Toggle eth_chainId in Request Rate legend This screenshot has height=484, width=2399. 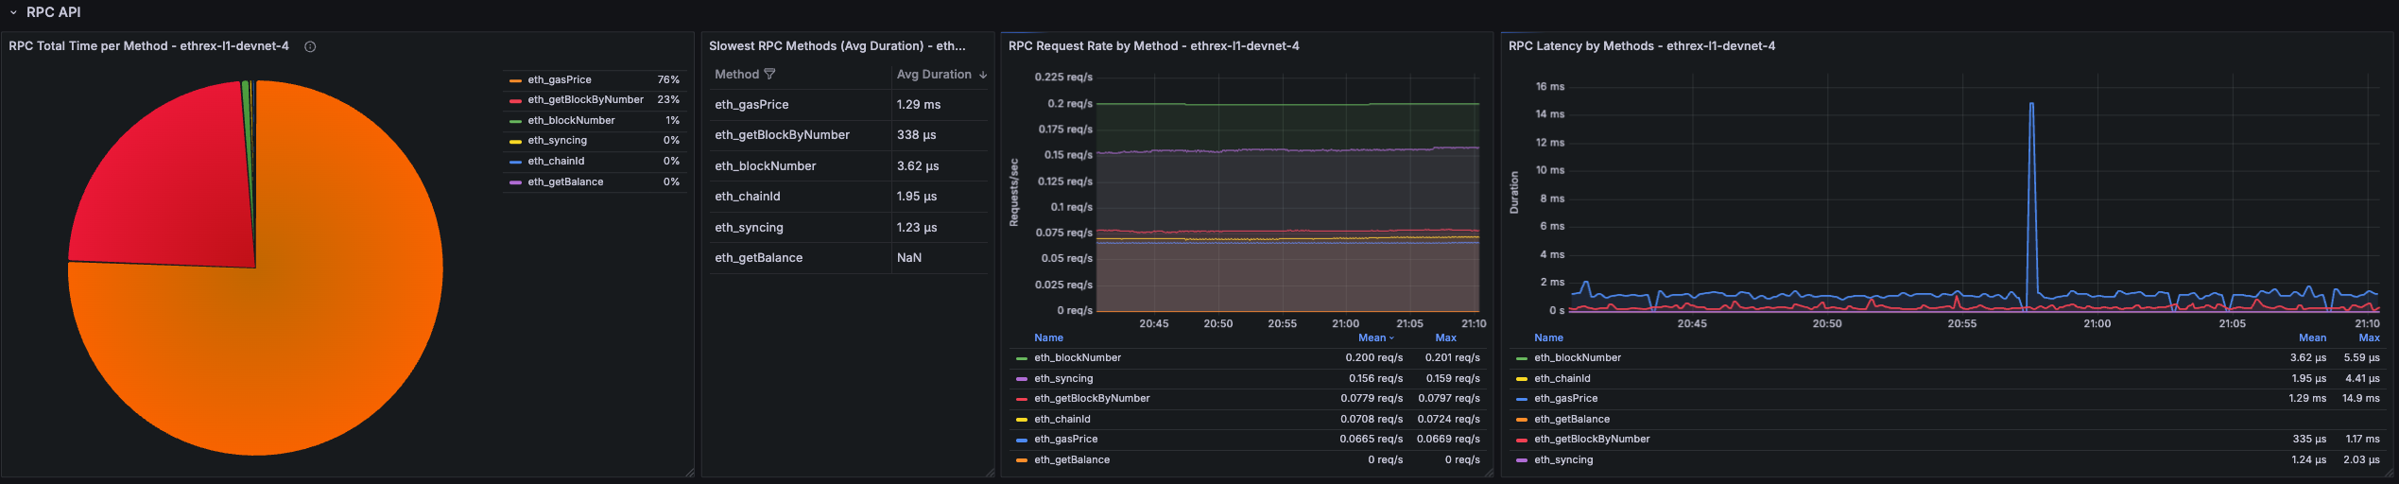tap(1062, 419)
